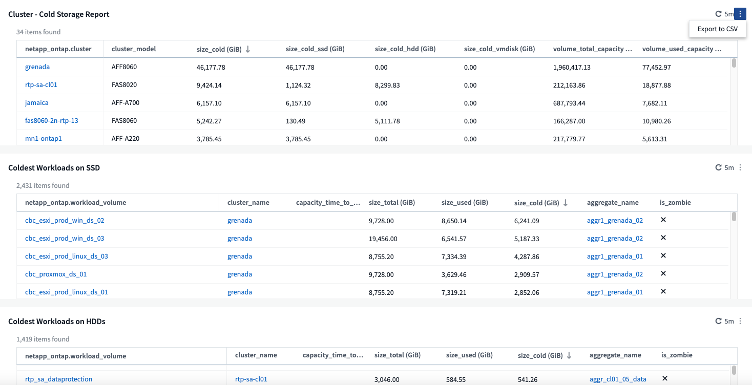Image resolution: width=752 pixels, height=385 pixels.
Task: Click the Cluster table vertical scrollbar
Action: (734, 63)
